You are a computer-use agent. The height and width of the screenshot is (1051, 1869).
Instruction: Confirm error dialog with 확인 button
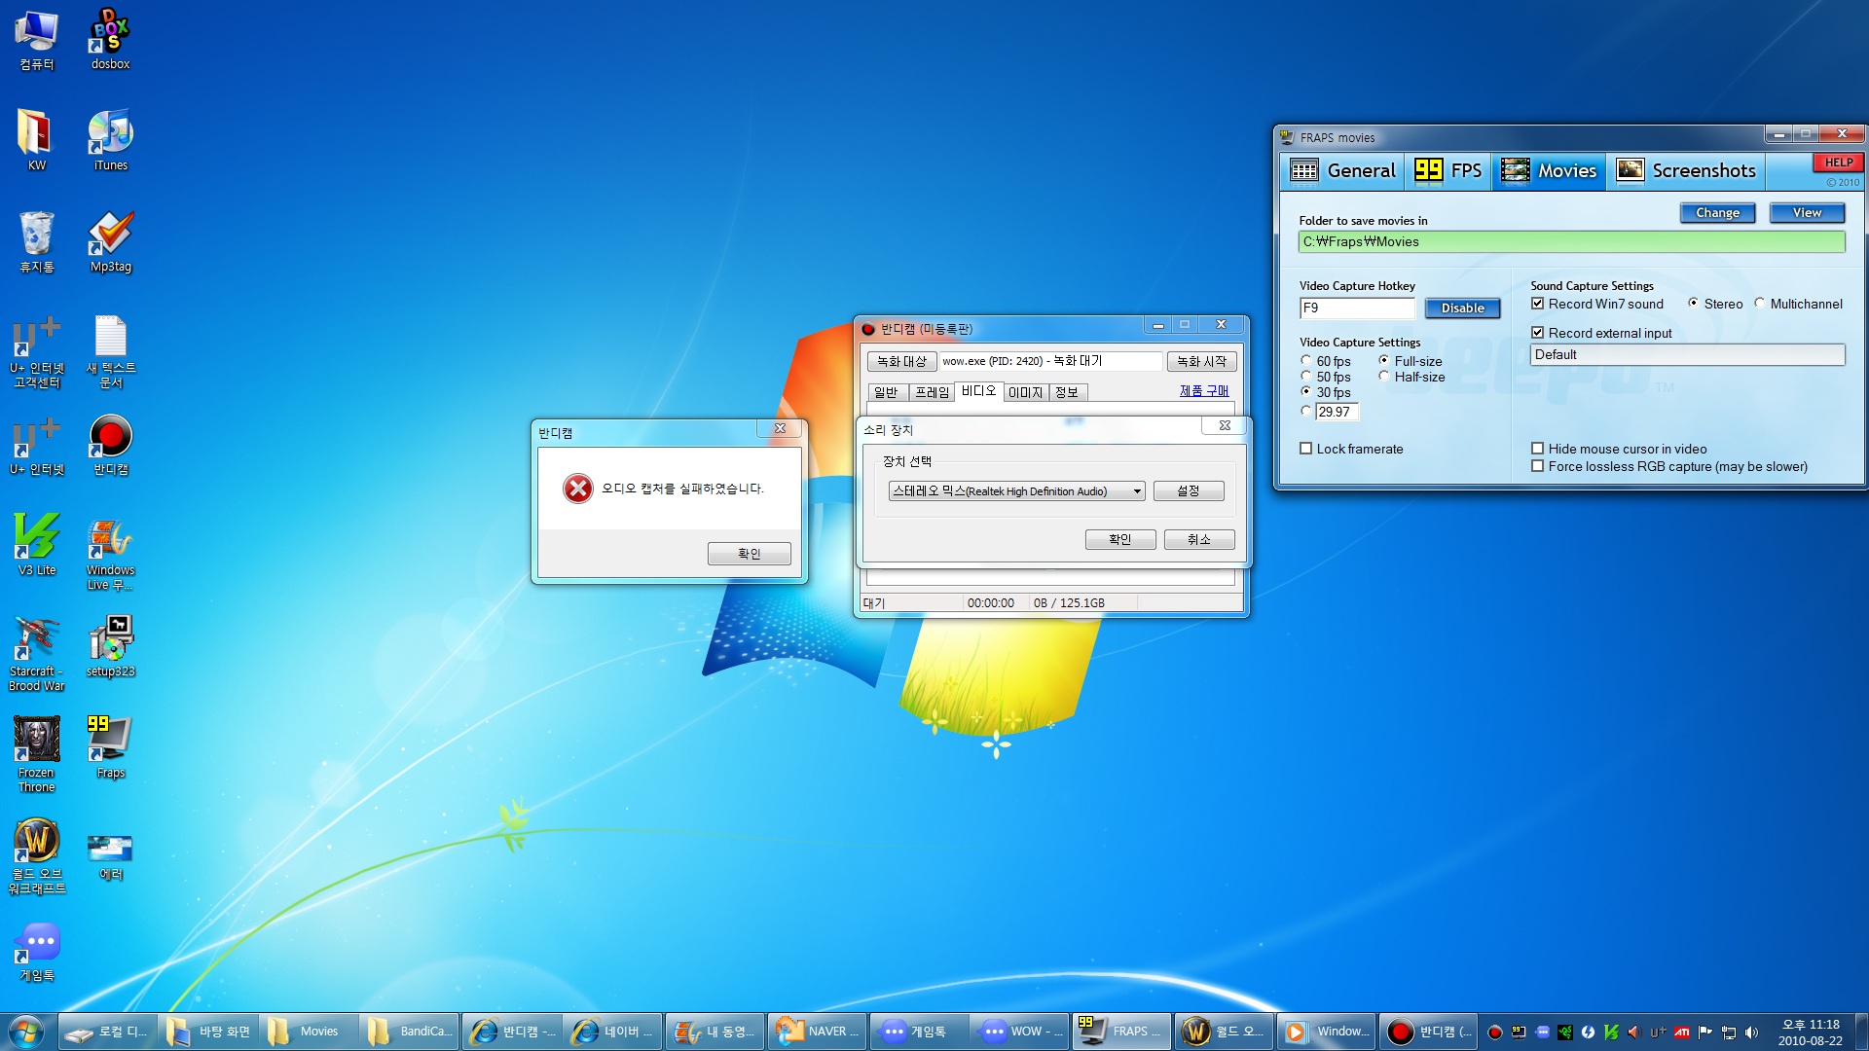pos(749,554)
